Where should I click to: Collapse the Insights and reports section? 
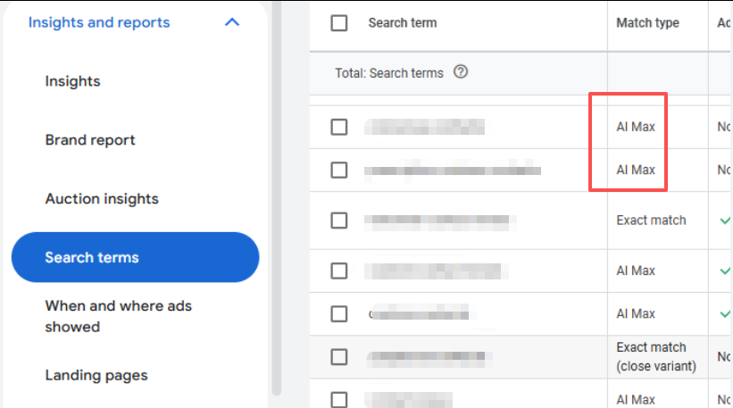(x=232, y=22)
